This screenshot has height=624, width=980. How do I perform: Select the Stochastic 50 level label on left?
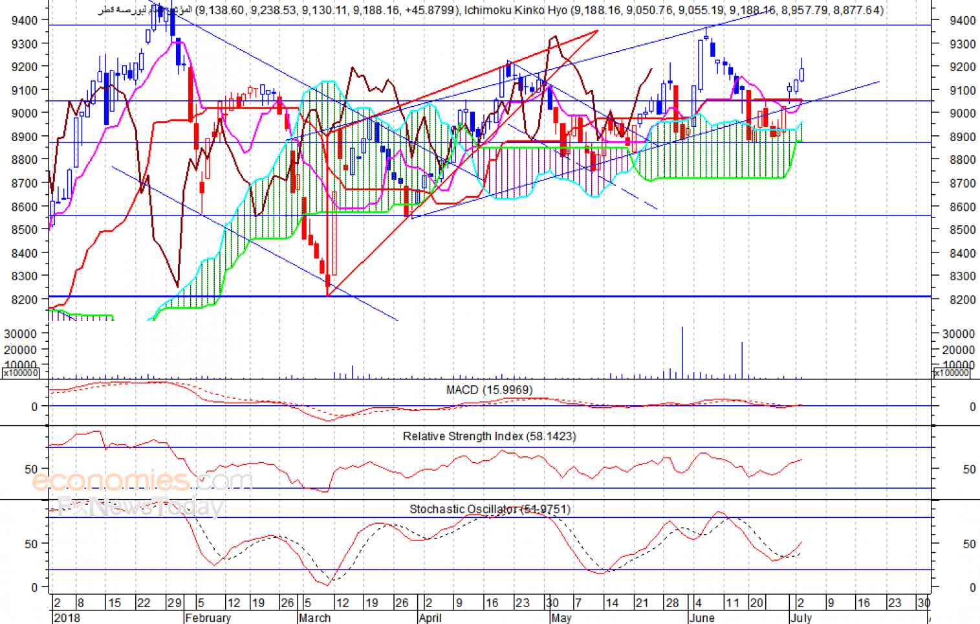(x=31, y=544)
